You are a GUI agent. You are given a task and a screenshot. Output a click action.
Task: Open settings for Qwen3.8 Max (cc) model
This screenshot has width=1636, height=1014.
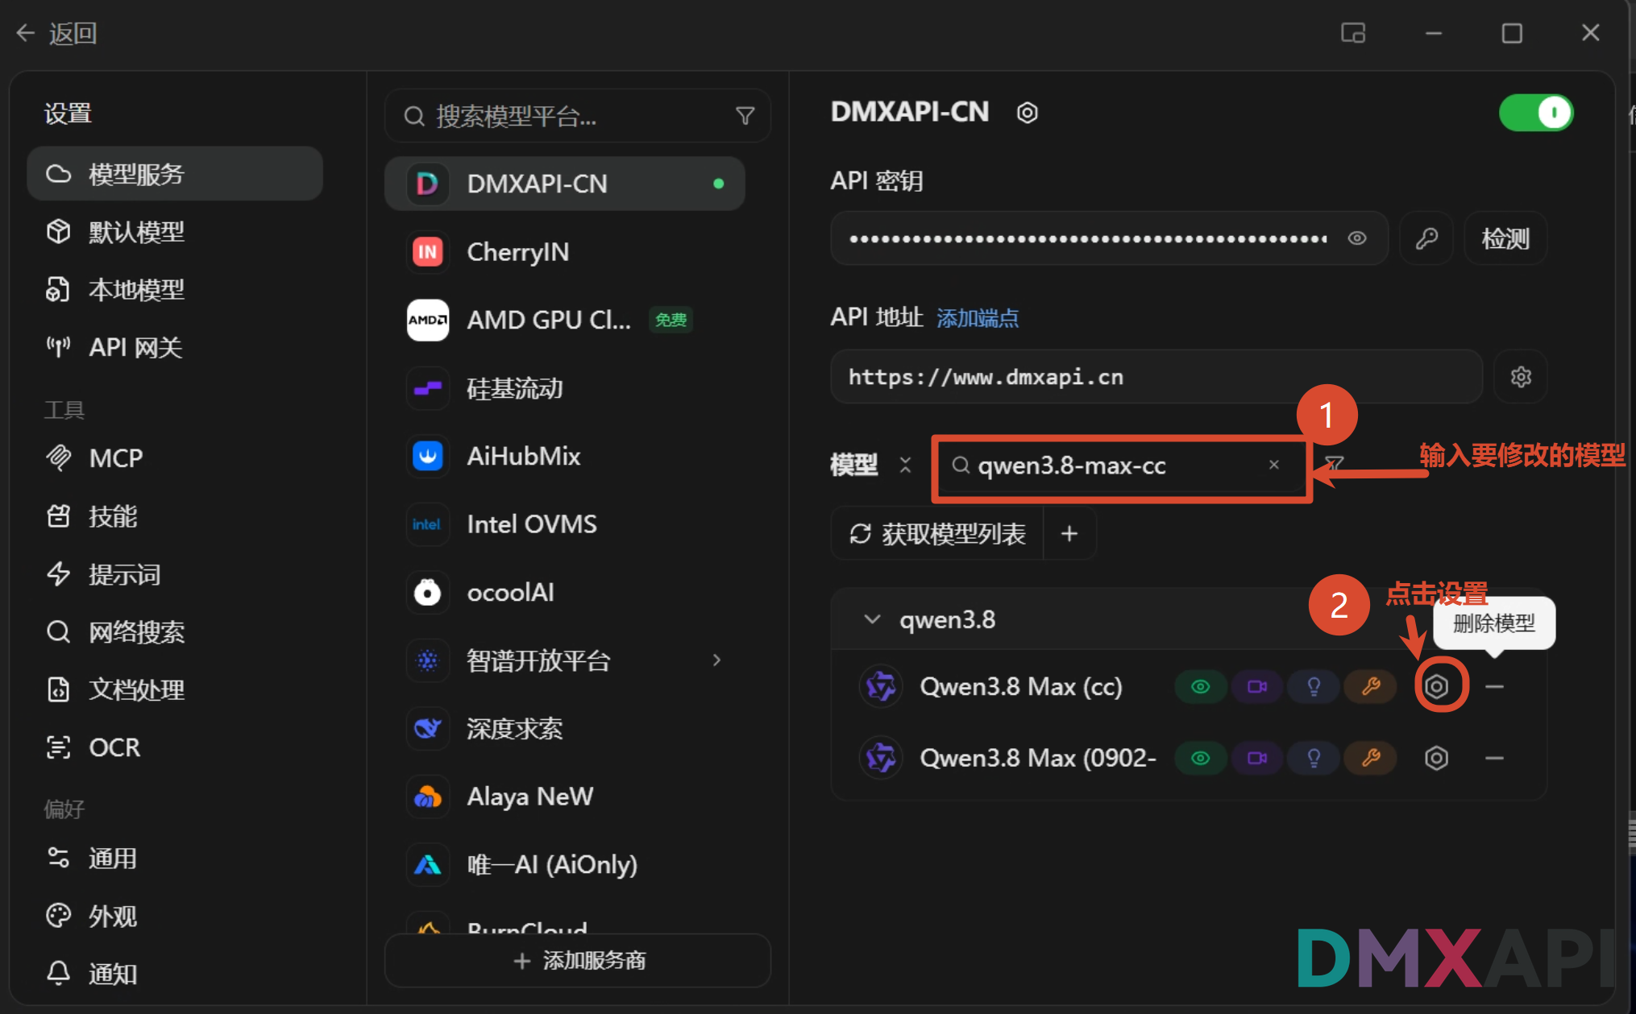[1436, 686]
